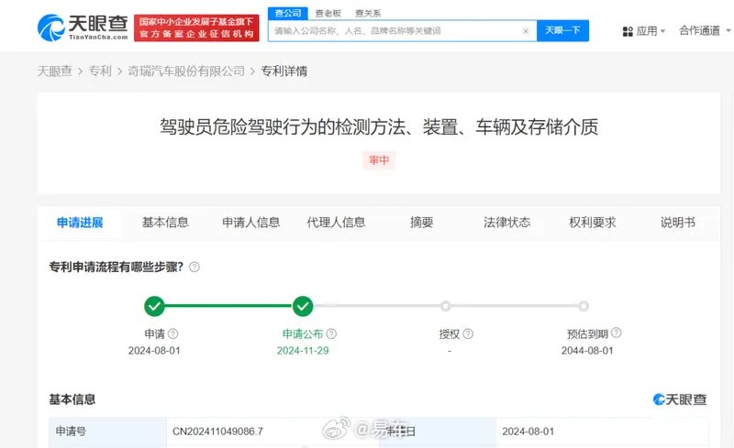Open the 权利要求 tab
Viewport: 734px width, 448px height.
coord(593,223)
